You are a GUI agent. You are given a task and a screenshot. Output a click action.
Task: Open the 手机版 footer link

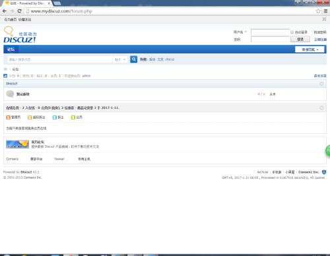coord(277,172)
